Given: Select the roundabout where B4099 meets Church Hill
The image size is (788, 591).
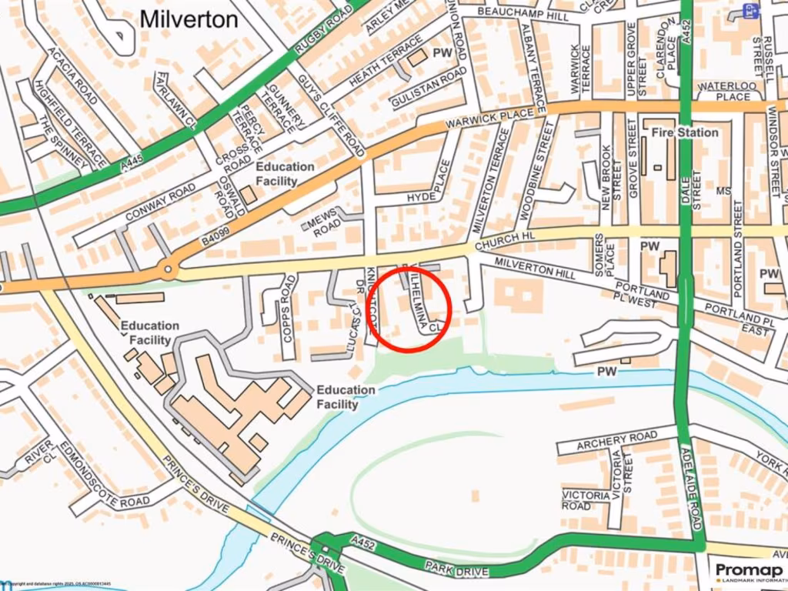Looking at the screenshot, I should (x=168, y=270).
